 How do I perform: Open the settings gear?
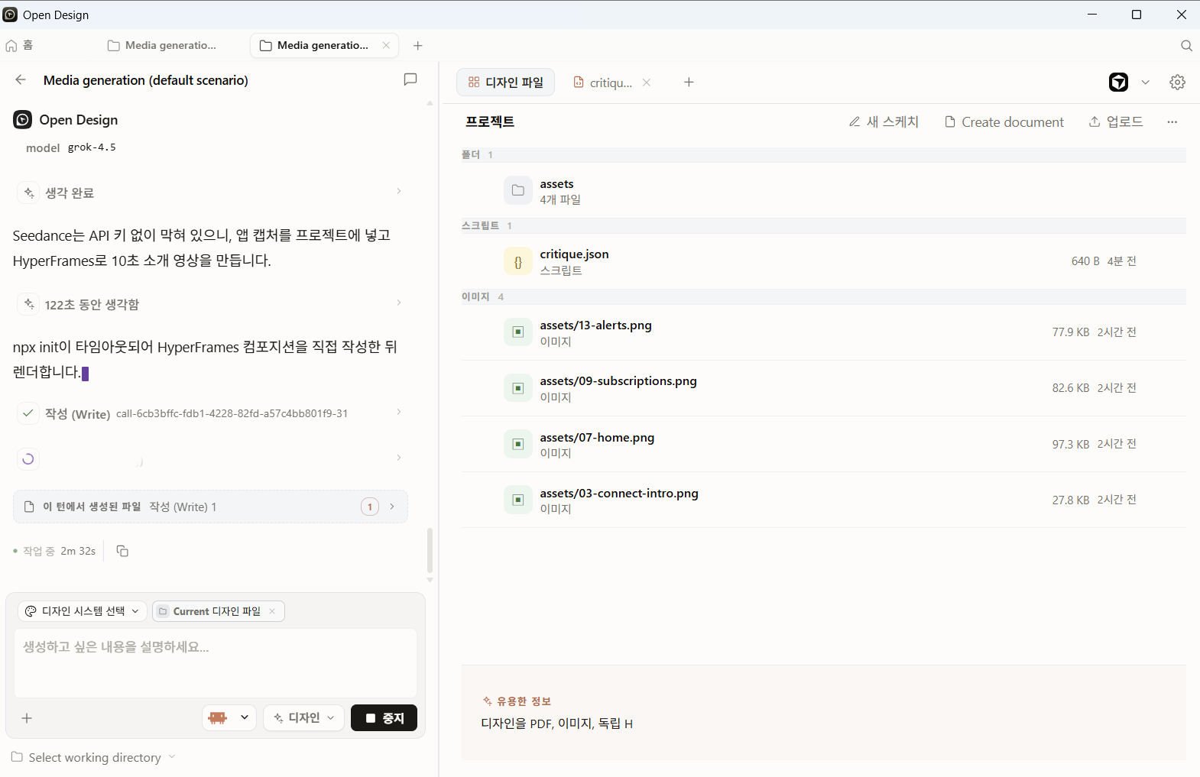point(1178,83)
